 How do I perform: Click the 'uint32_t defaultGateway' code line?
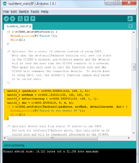tap(52, 99)
